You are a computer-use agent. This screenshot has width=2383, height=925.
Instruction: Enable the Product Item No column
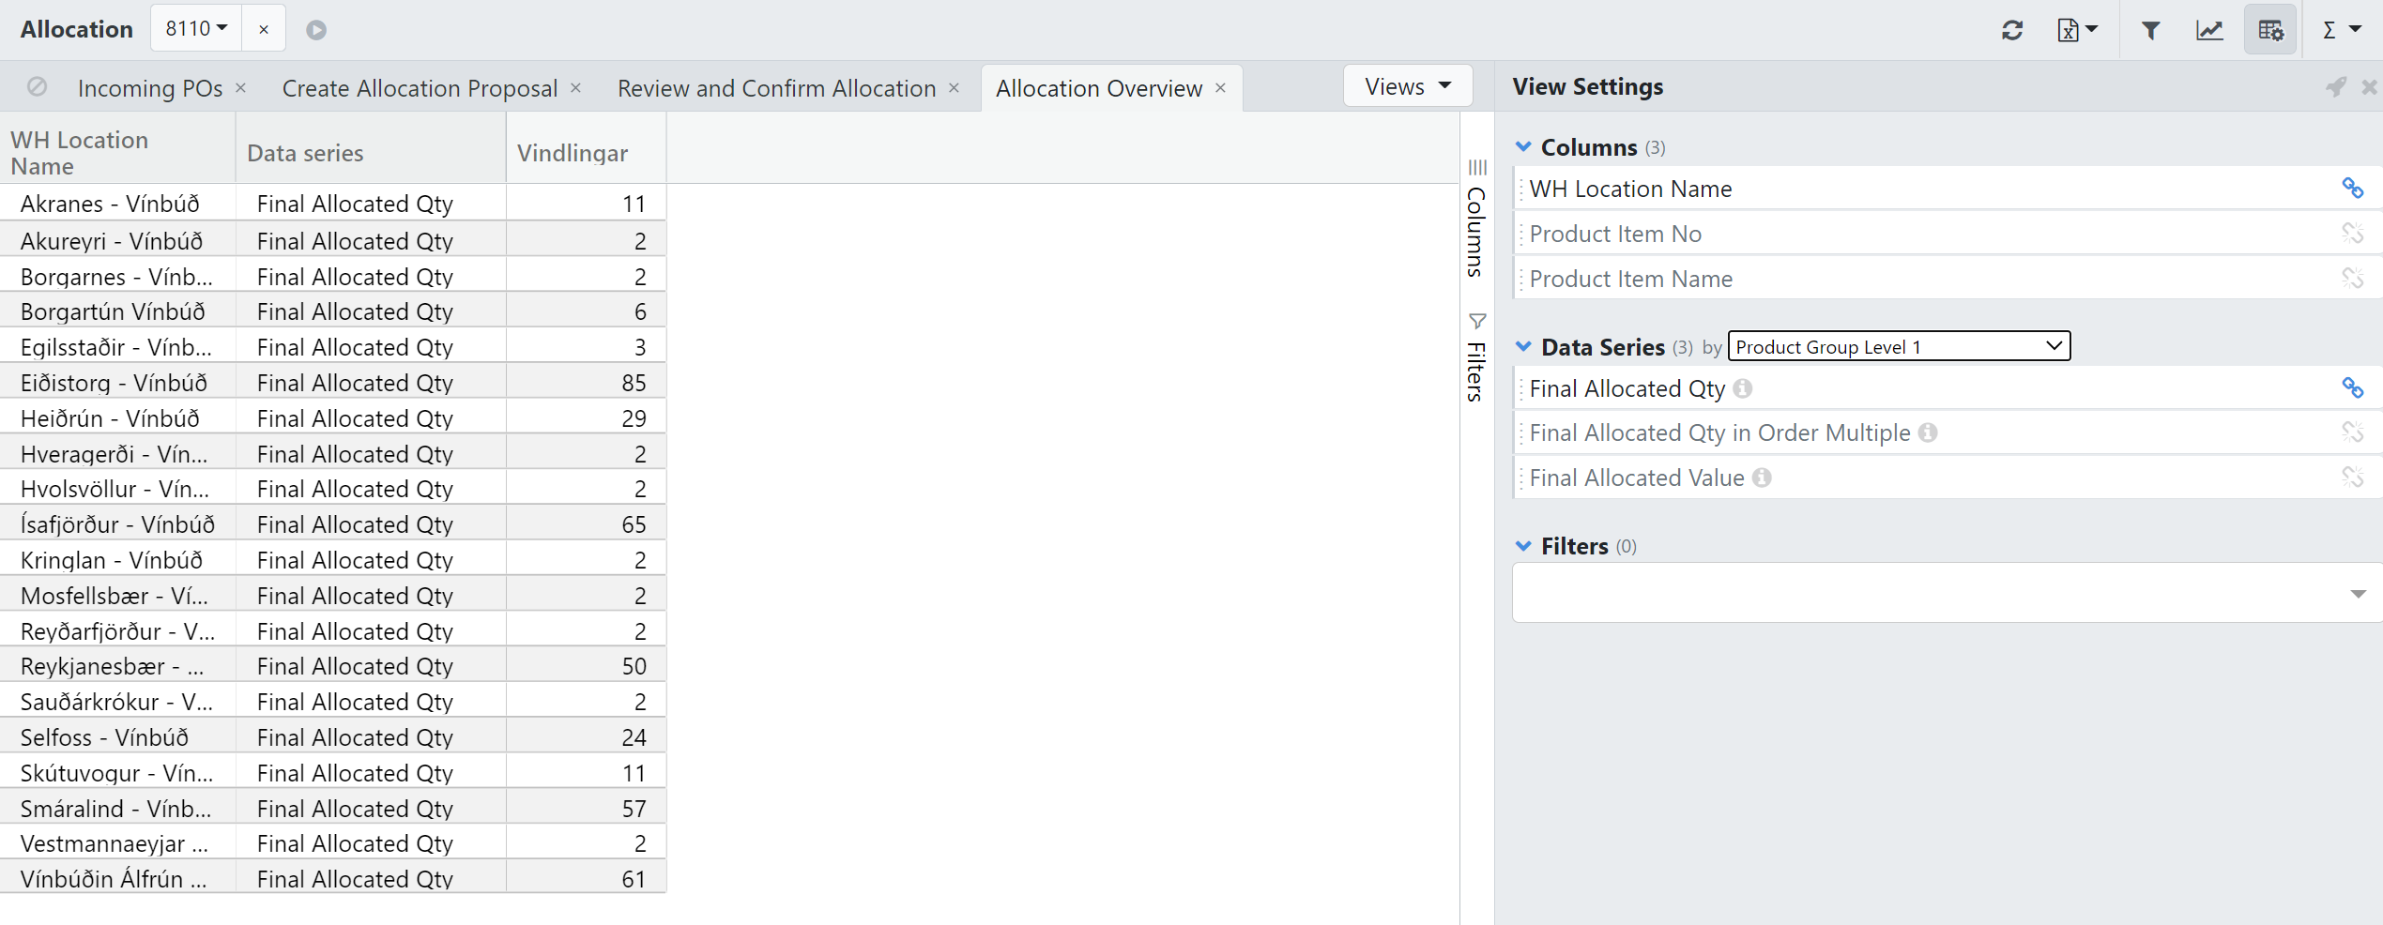pos(2352,234)
